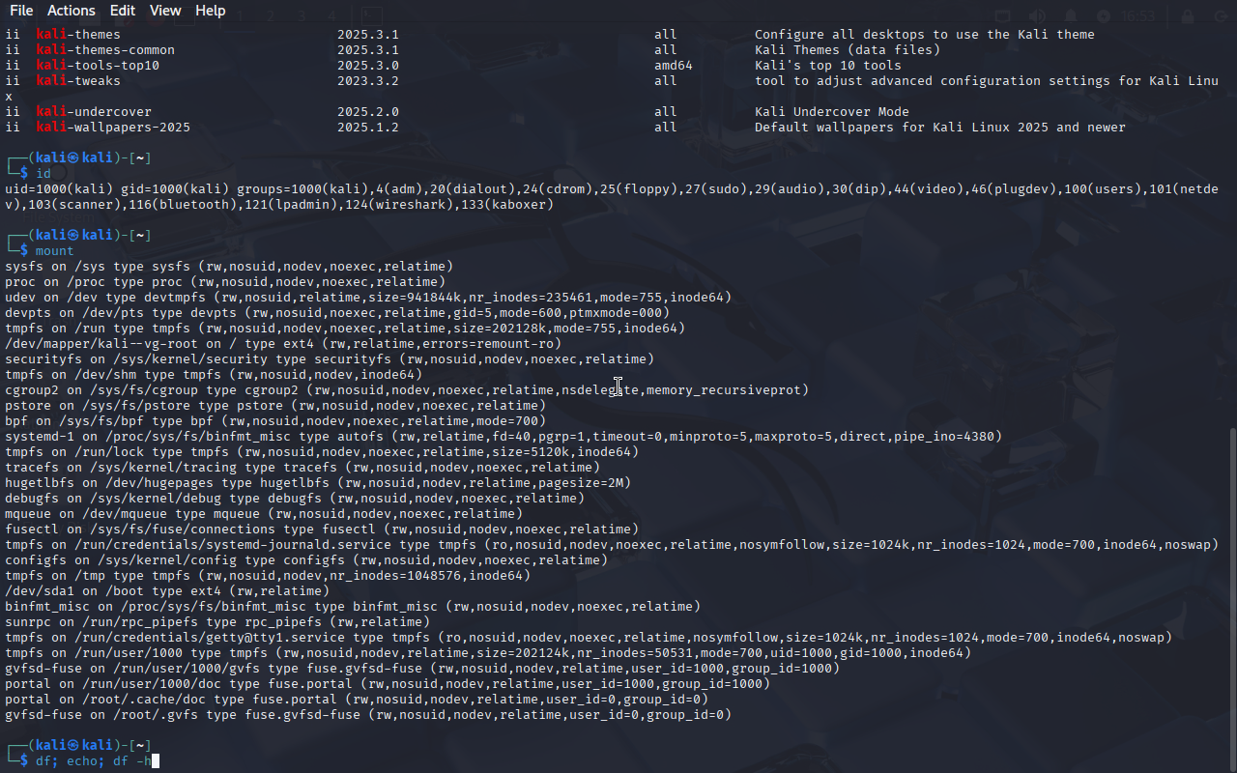The height and width of the screenshot is (773, 1237).
Task: Click the 'tmpfs on /run/lock' line
Action: (322, 452)
